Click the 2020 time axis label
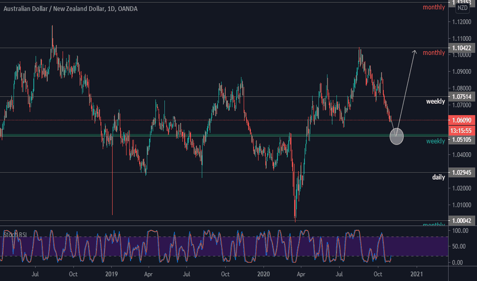 264,274
